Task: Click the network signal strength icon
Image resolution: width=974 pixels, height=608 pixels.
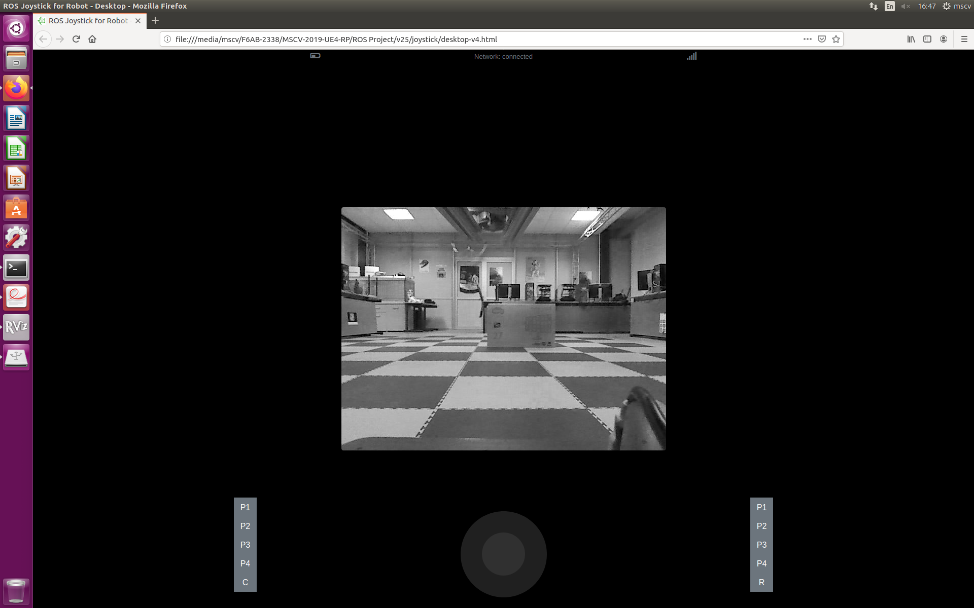Action: [x=691, y=56]
